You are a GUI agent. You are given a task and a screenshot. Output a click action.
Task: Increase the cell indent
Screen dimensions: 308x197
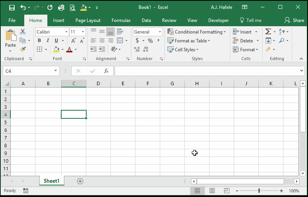pos(102,49)
